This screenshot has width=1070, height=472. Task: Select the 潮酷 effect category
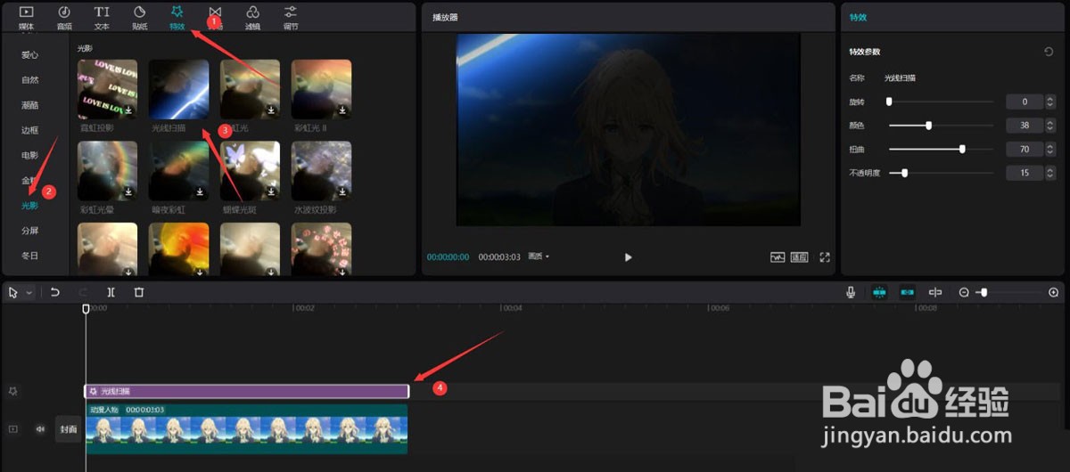pos(30,104)
